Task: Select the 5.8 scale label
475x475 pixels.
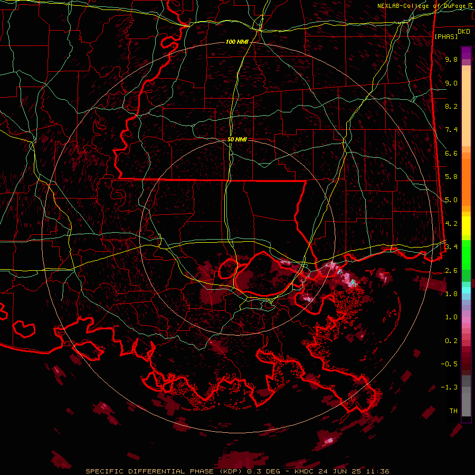Action: click(x=451, y=177)
